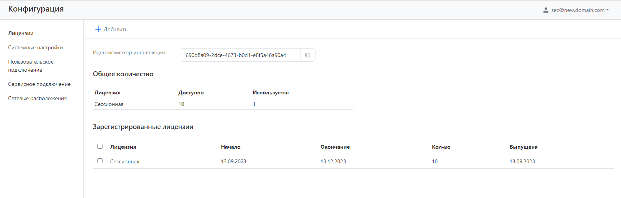Click the Начало column header
This screenshot has width=621, height=198.
(231, 147)
